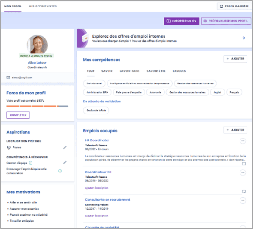The width and height of the screenshot is (253, 229).
Task: Click Importer un CV button
Action: [182, 21]
